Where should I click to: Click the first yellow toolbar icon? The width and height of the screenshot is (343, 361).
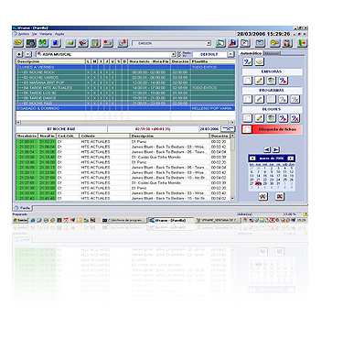[18, 43]
